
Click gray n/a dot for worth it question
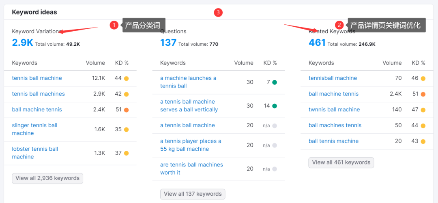tap(275, 169)
